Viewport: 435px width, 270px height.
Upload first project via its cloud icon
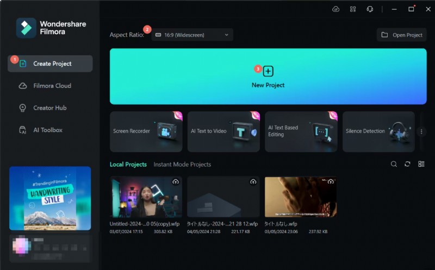(x=176, y=181)
